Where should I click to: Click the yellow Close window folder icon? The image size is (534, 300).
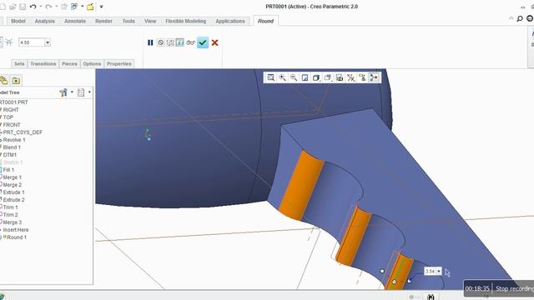pos(90,7)
